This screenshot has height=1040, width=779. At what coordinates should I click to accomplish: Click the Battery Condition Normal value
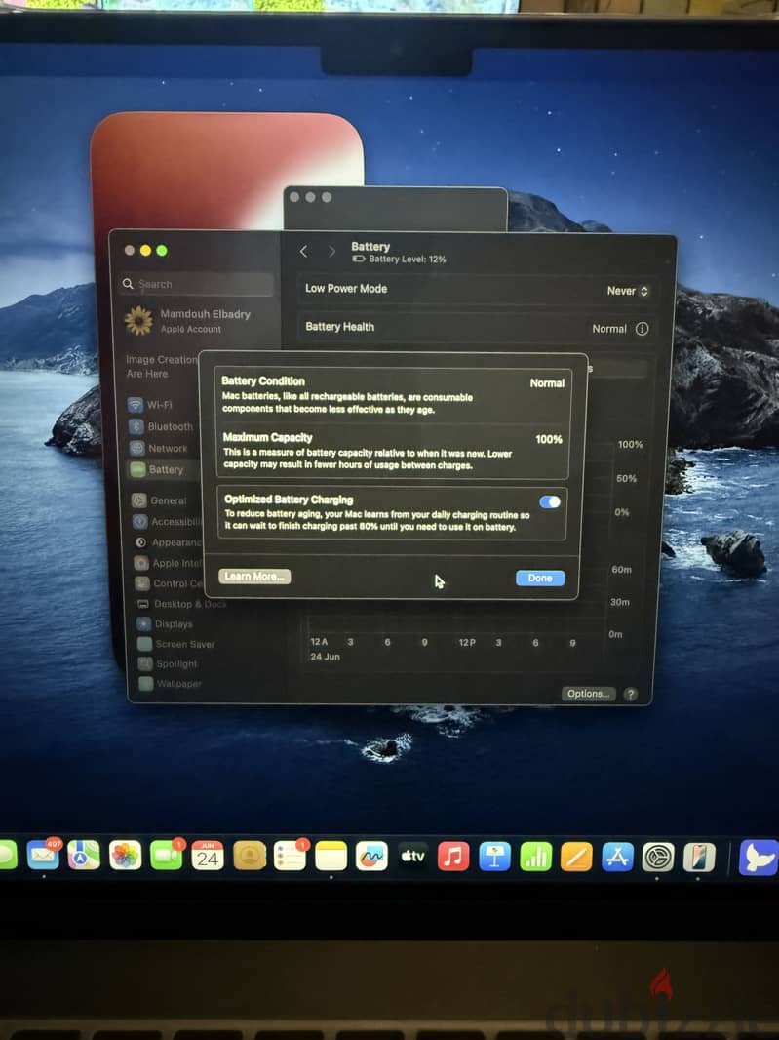click(x=547, y=382)
